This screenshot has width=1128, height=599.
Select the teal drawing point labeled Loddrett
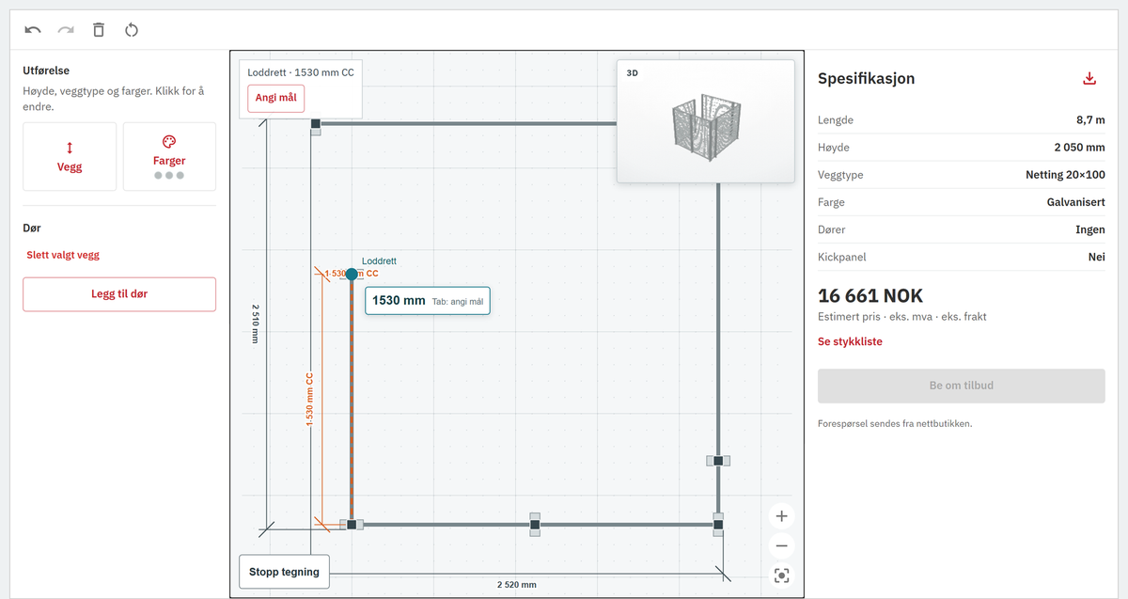[x=352, y=274]
